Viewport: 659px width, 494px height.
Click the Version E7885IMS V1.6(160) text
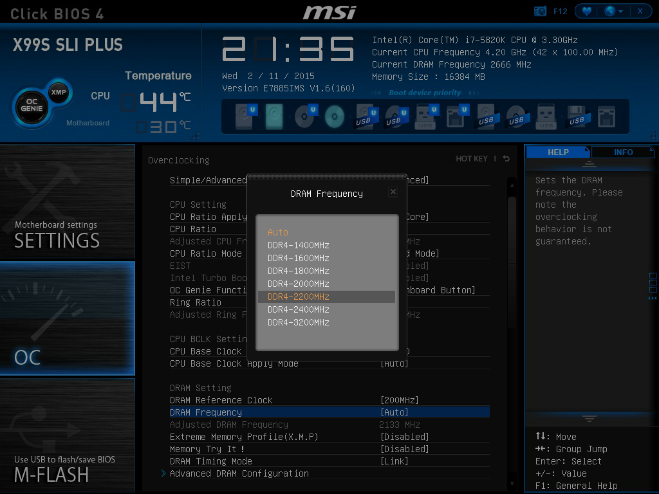(x=288, y=88)
